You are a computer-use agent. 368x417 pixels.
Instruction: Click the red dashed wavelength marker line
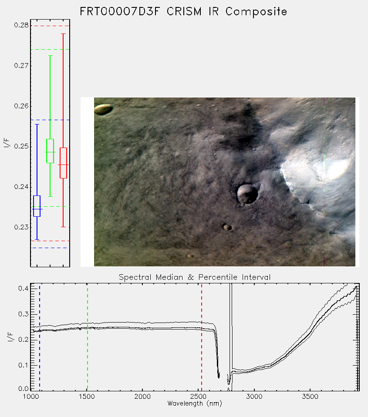point(202,337)
